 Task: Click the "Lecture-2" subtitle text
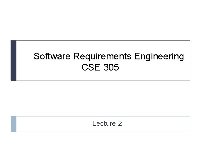click(x=107, y=124)
